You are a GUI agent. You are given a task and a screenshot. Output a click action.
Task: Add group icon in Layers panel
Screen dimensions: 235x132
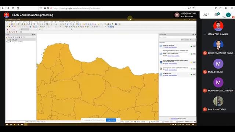click(9, 37)
